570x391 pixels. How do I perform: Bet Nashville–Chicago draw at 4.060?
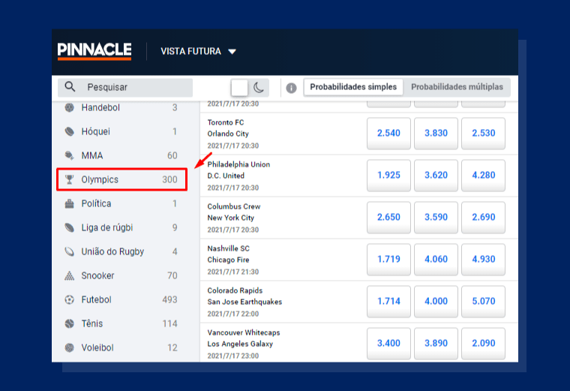(436, 260)
